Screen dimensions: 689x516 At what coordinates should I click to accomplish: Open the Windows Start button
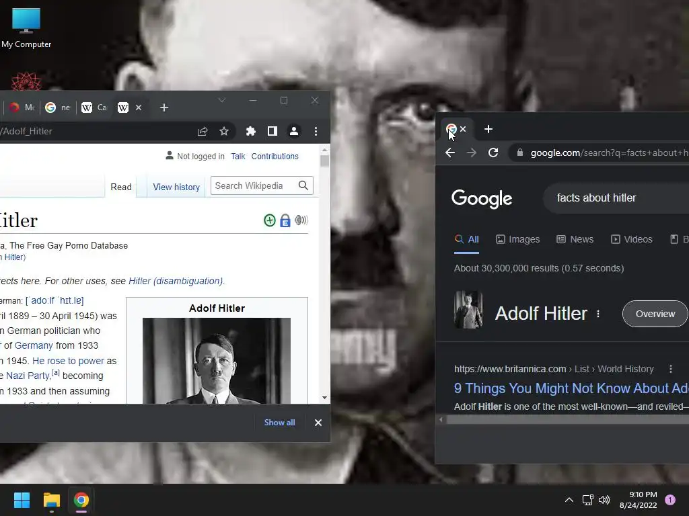22,500
